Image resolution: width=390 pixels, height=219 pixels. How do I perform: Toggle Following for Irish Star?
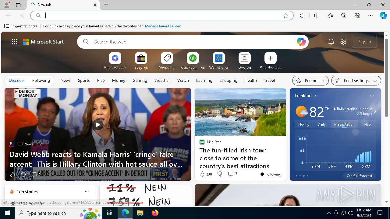[x=271, y=174]
